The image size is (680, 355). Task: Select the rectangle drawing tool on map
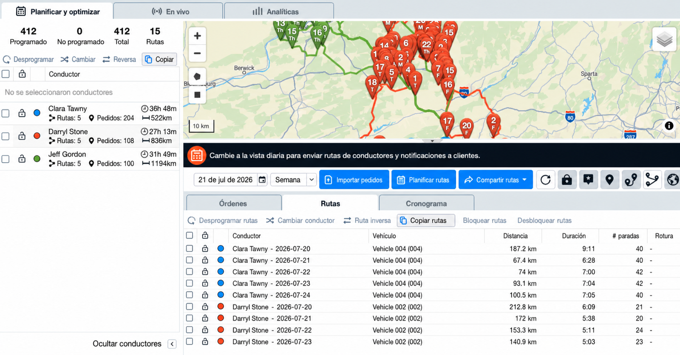tap(197, 95)
